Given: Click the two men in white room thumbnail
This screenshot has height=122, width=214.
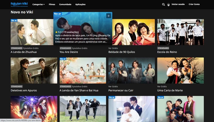Looking at the screenshot, I should [132, 109].
